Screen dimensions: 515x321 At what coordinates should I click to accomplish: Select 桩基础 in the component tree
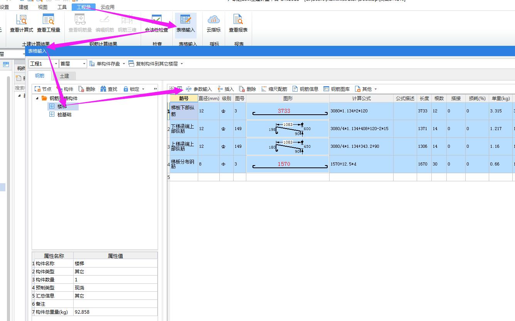64,114
